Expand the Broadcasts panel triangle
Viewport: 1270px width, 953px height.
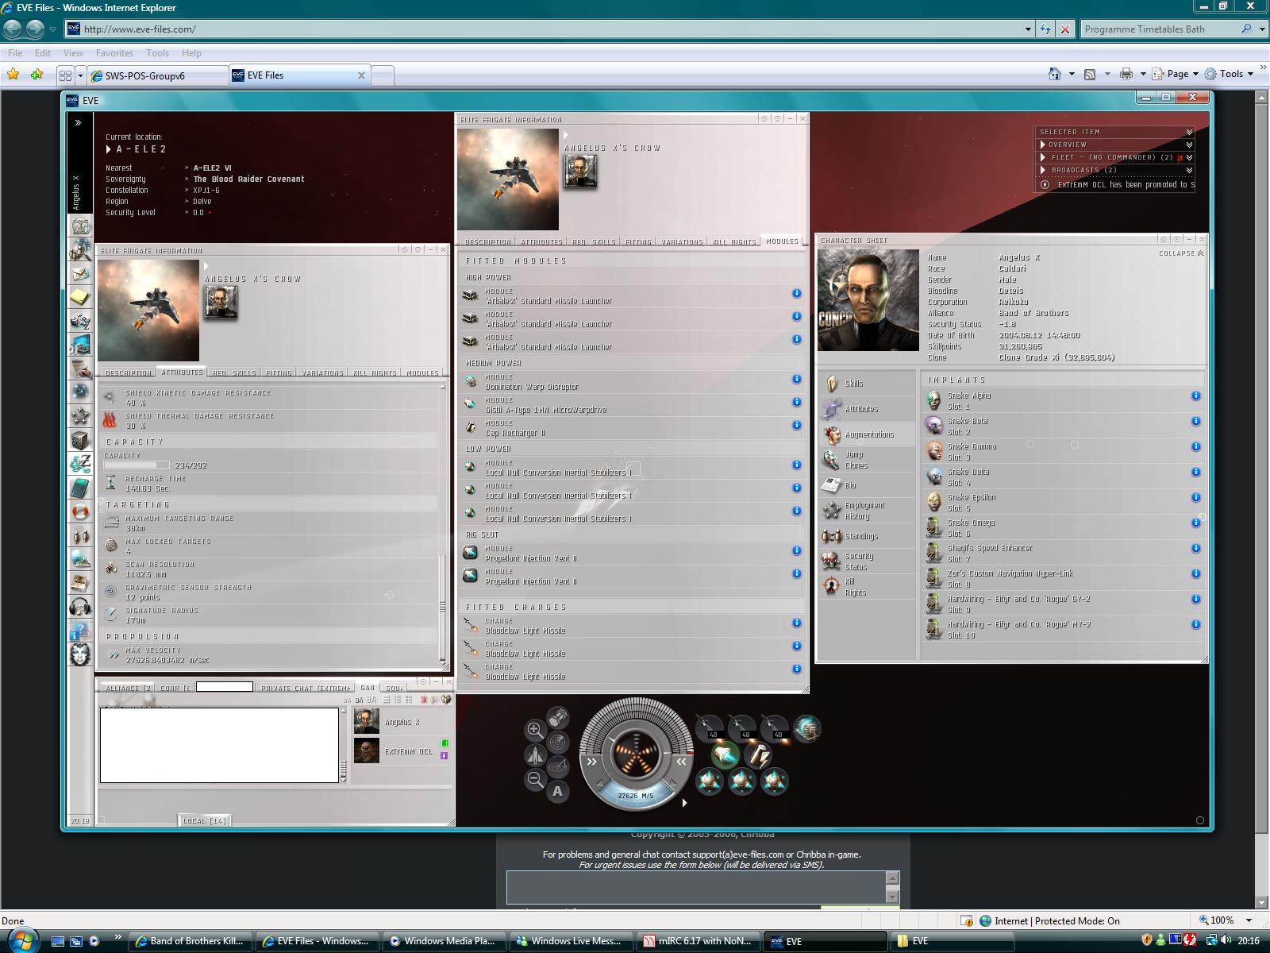[x=1043, y=170]
